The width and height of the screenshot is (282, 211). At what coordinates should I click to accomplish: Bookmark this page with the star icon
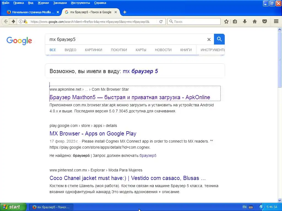[226, 21]
